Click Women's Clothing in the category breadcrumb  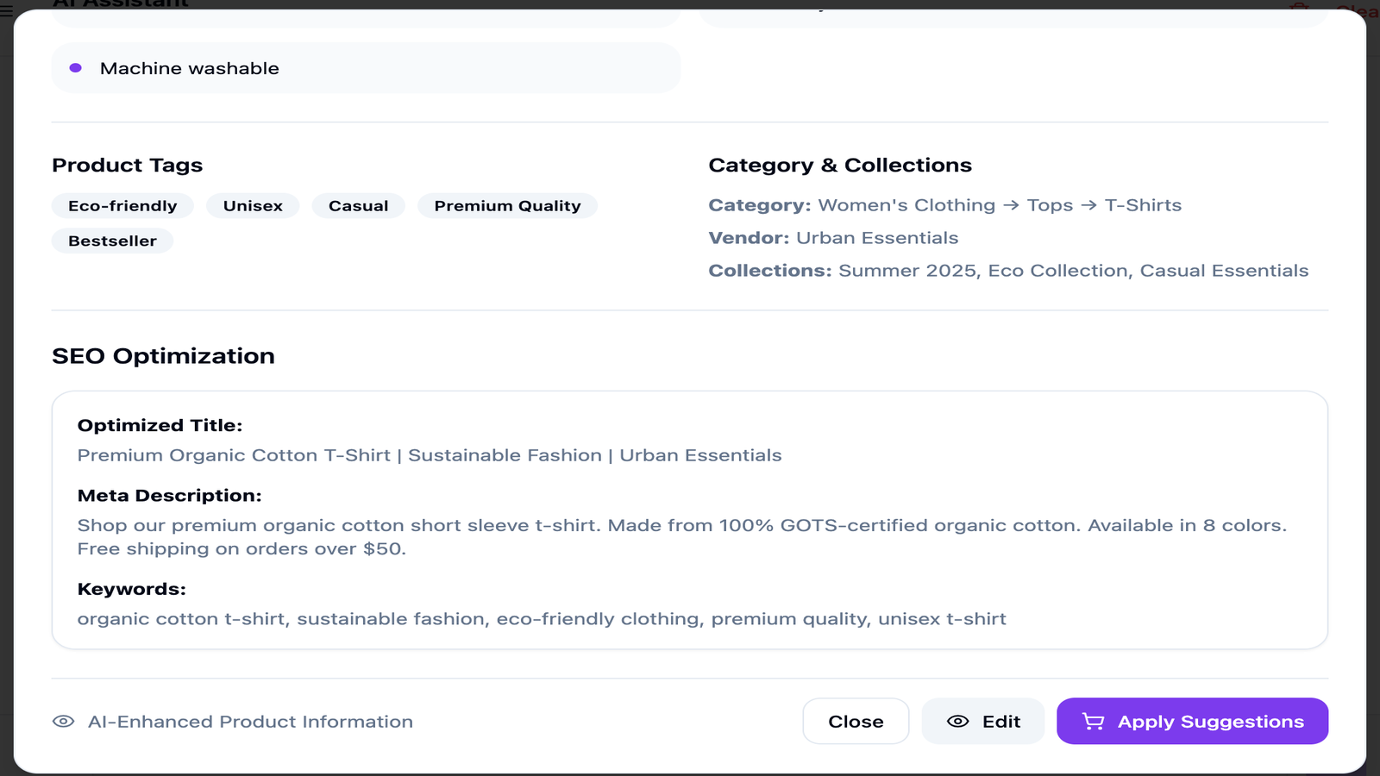coord(906,205)
